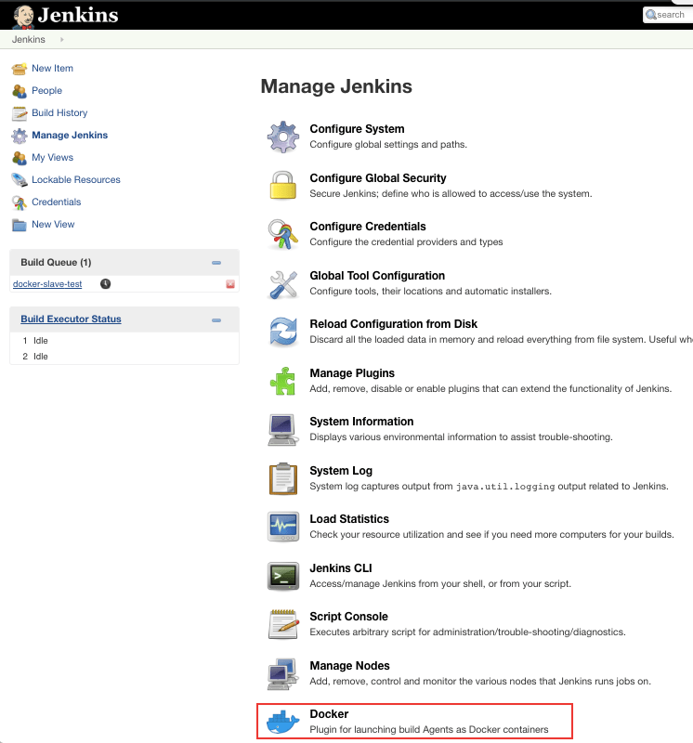Click the System Log clipboard icon

coord(283,478)
